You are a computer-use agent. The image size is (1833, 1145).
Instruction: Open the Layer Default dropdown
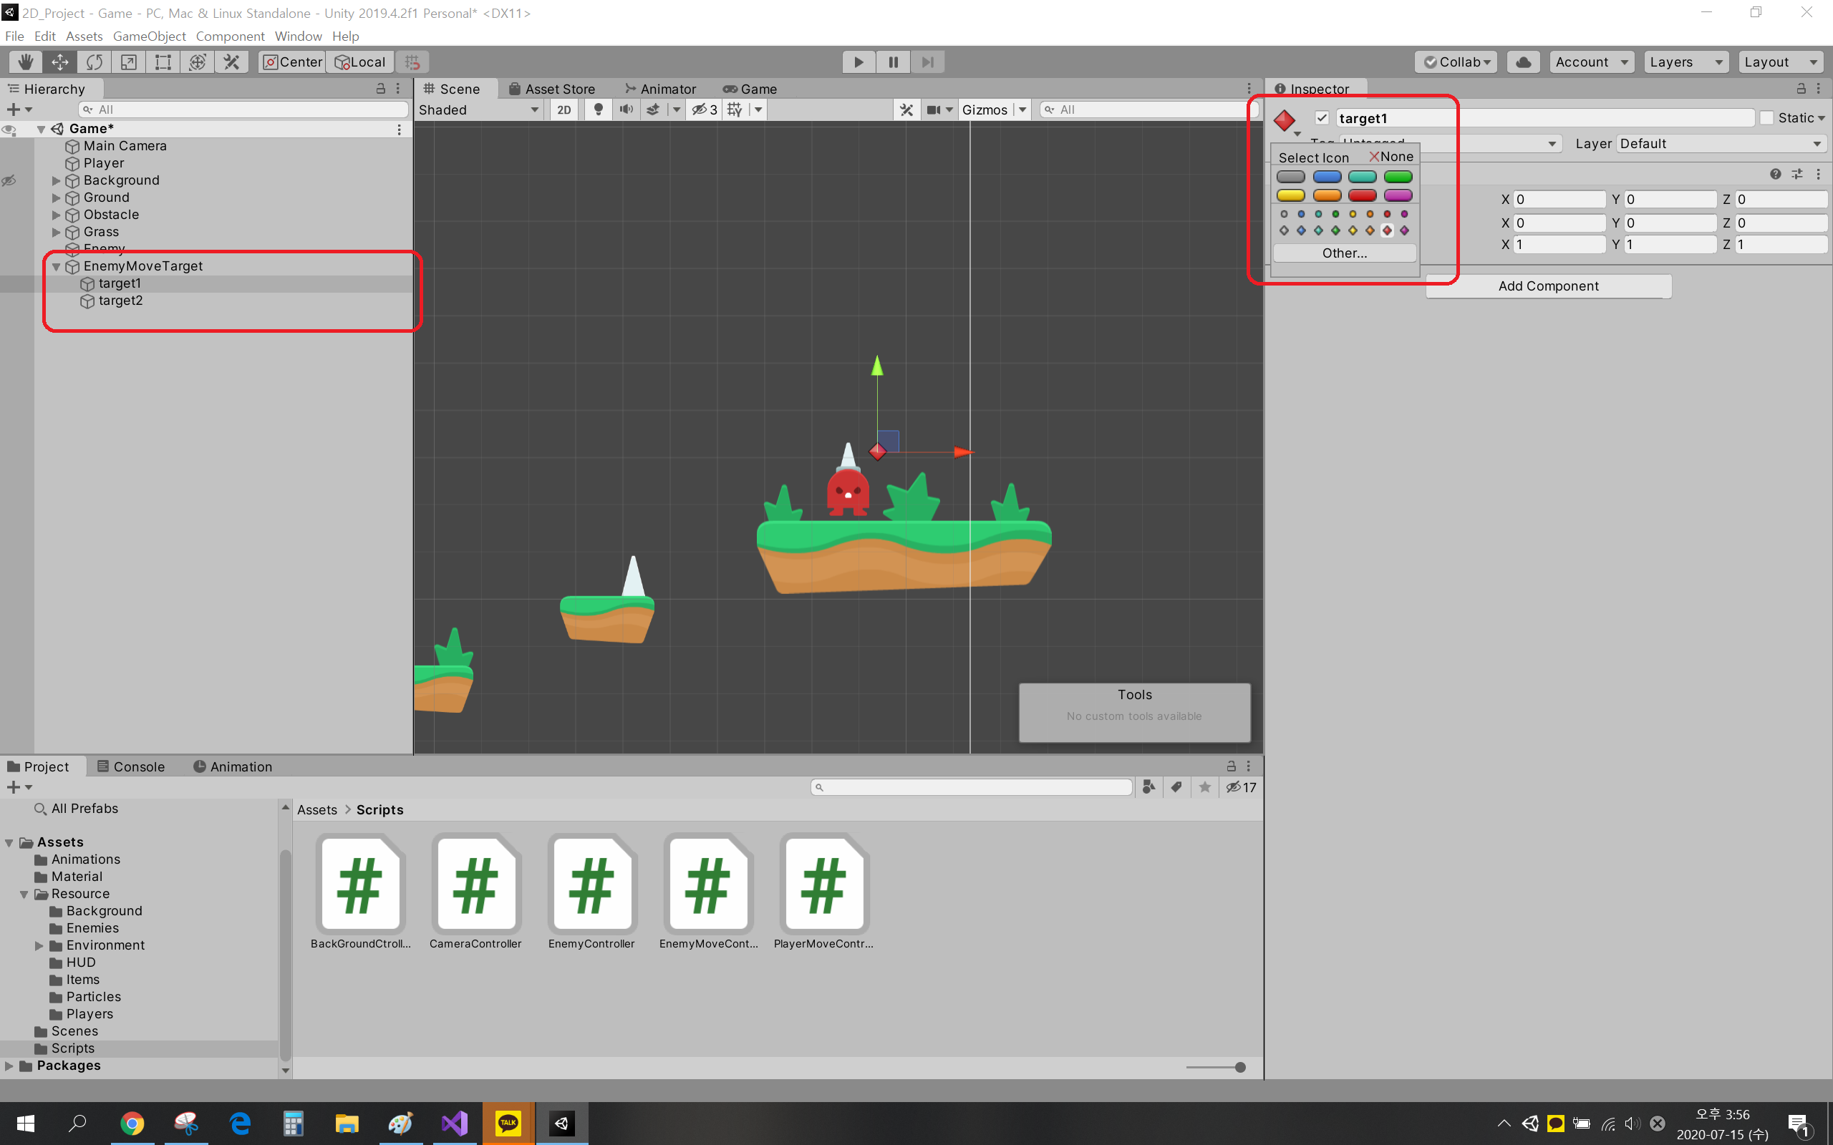(1721, 144)
